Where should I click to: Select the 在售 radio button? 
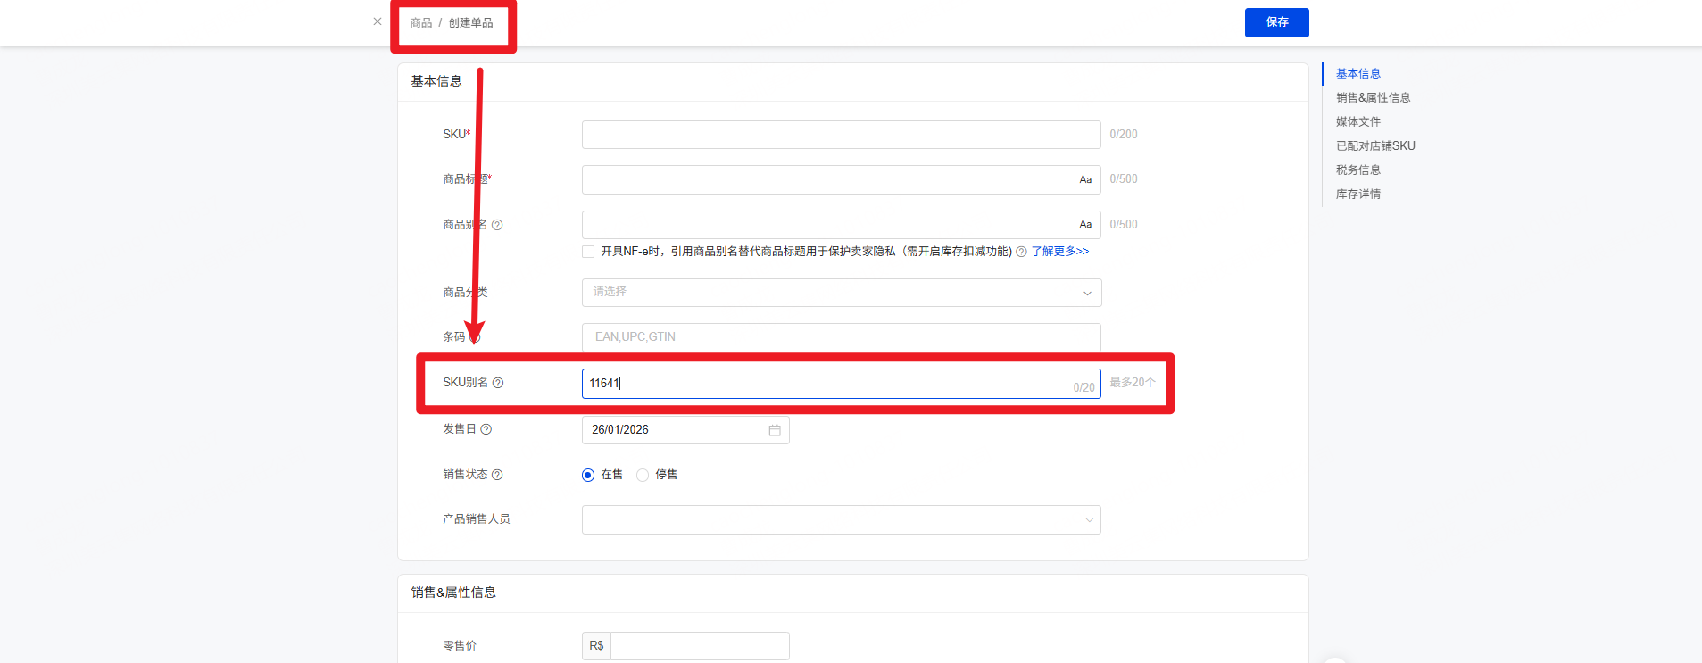[x=588, y=475]
